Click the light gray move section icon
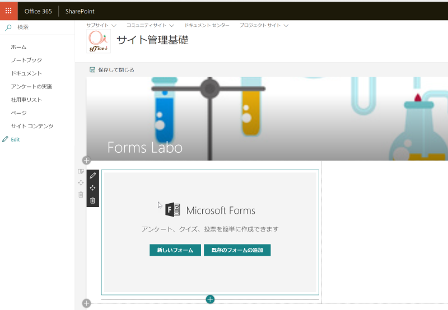Screen dimensions: 448x310 (x=81, y=182)
